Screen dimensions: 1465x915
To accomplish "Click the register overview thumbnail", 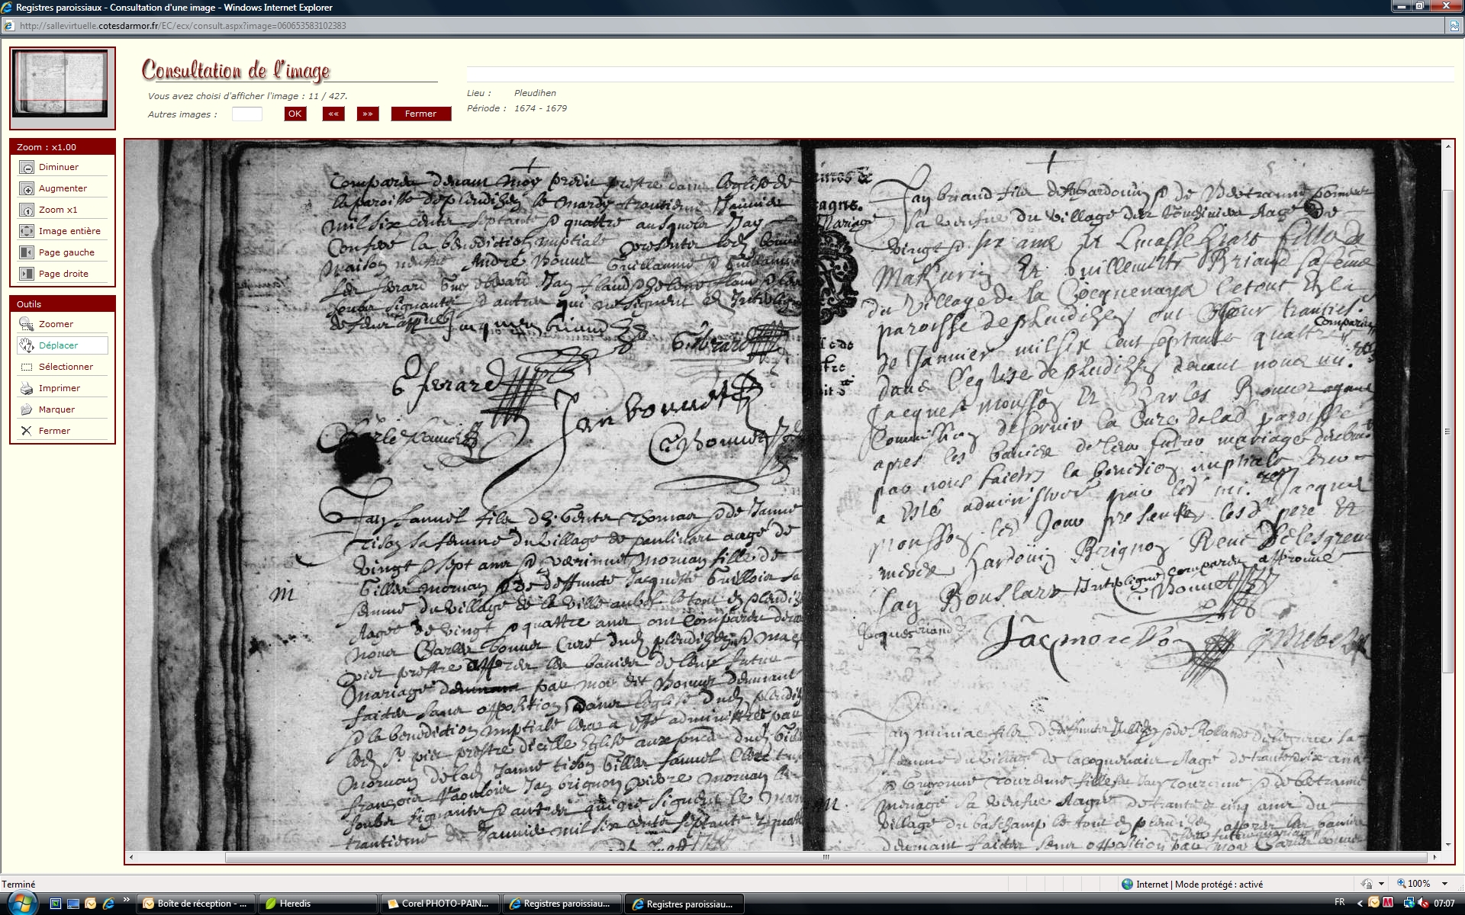I will tap(62, 84).
